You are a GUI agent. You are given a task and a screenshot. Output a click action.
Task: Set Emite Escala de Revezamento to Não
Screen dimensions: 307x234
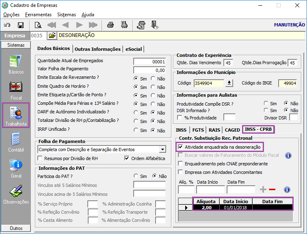153,78
